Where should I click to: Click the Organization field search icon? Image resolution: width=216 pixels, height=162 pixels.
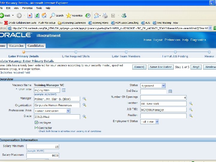click(x=84, y=105)
